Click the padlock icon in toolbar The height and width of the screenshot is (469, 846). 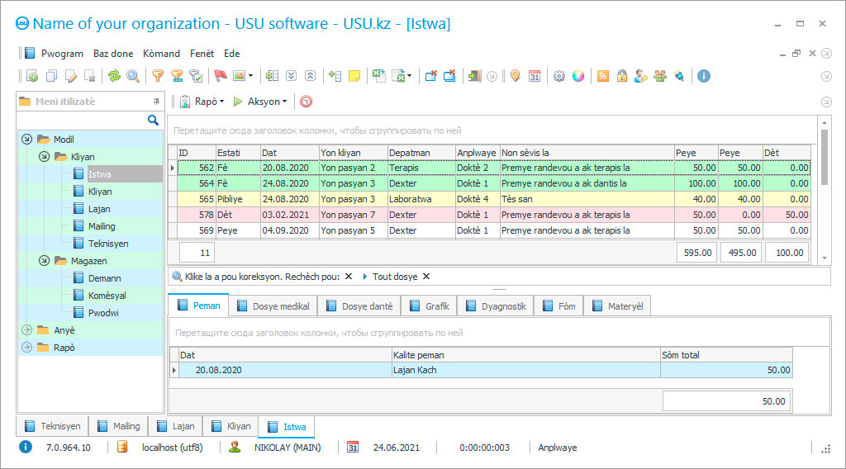point(621,76)
